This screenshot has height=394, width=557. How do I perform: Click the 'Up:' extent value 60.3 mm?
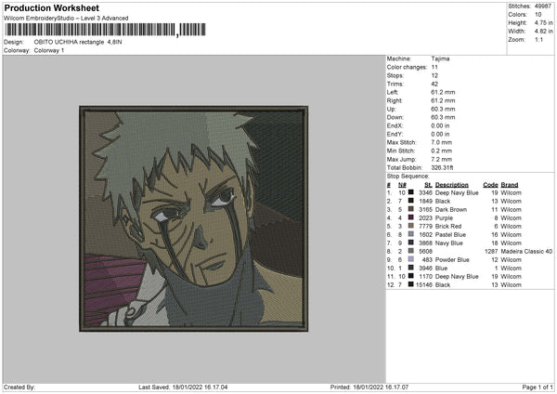click(x=443, y=109)
